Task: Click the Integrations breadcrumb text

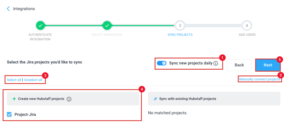Action: click(24, 9)
